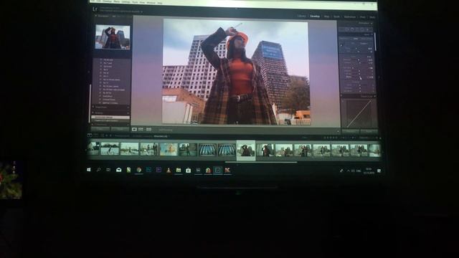Open the Microsoft Store taskbar icon

pos(188,171)
